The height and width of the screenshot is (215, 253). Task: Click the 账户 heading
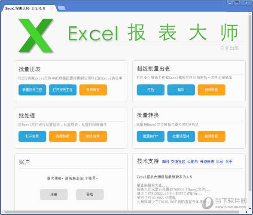coord(24,162)
